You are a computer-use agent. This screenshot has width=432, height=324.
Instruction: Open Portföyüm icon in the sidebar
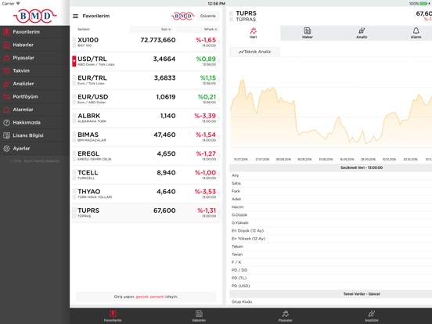pos(6,97)
